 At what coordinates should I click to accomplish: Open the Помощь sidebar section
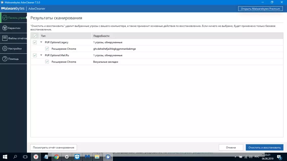point(14,59)
